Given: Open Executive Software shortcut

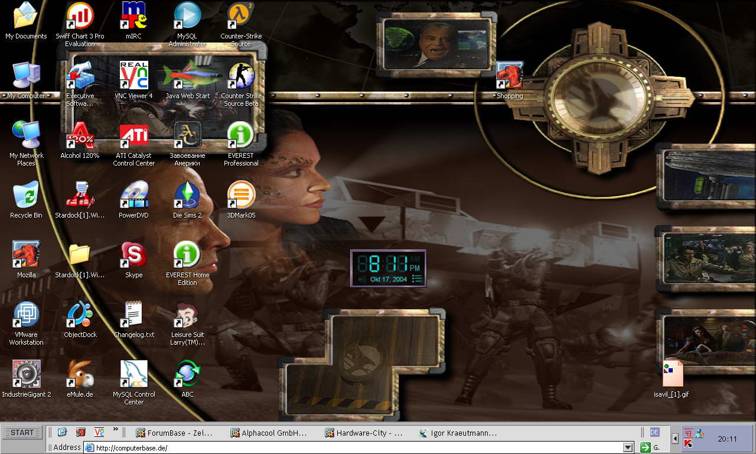Looking at the screenshot, I should [x=80, y=84].
